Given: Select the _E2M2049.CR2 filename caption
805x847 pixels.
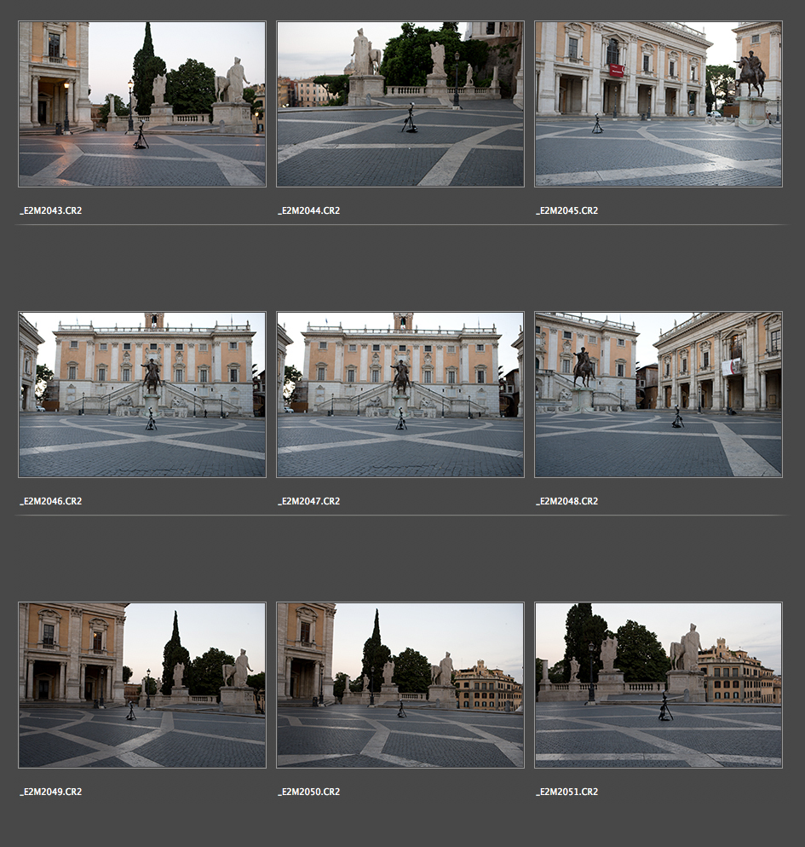Looking at the screenshot, I should (51, 792).
